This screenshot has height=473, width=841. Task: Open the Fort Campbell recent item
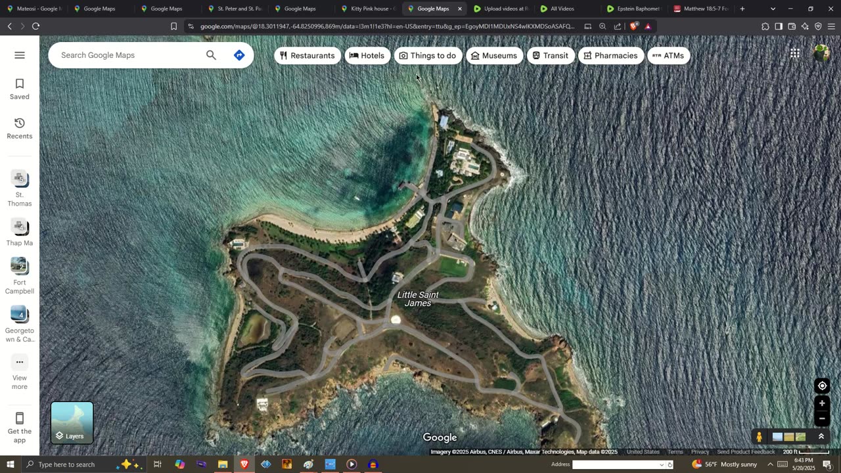tap(20, 276)
